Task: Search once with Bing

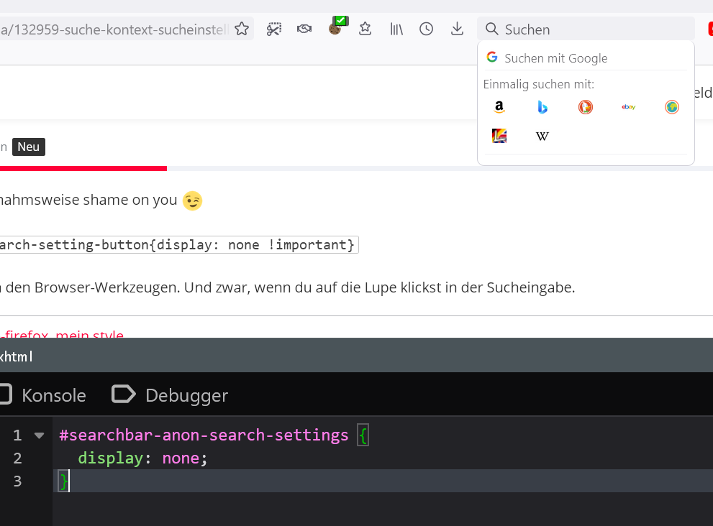Action: 542,107
